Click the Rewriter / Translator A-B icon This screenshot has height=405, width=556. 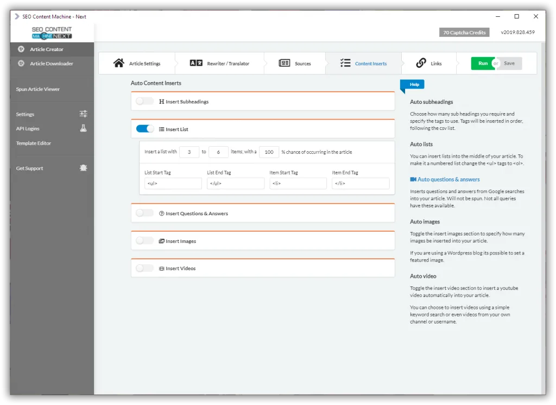pyautogui.click(x=196, y=63)
